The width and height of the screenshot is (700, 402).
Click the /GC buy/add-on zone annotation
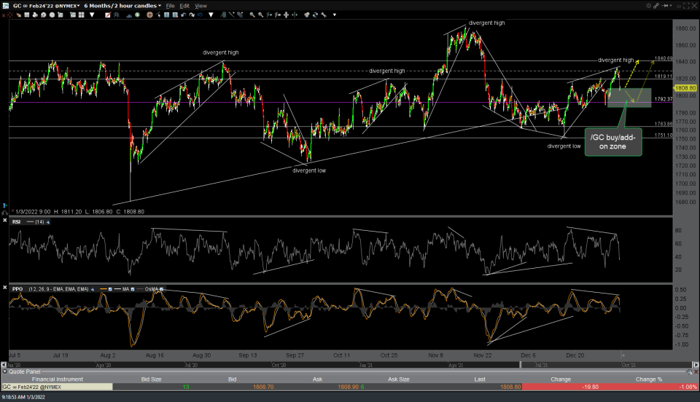[613, 141]
